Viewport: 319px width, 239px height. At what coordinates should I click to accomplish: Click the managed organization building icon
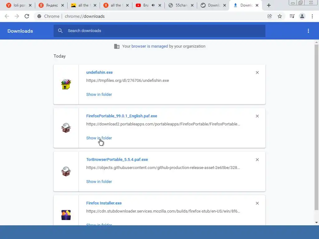coord(117,46)
